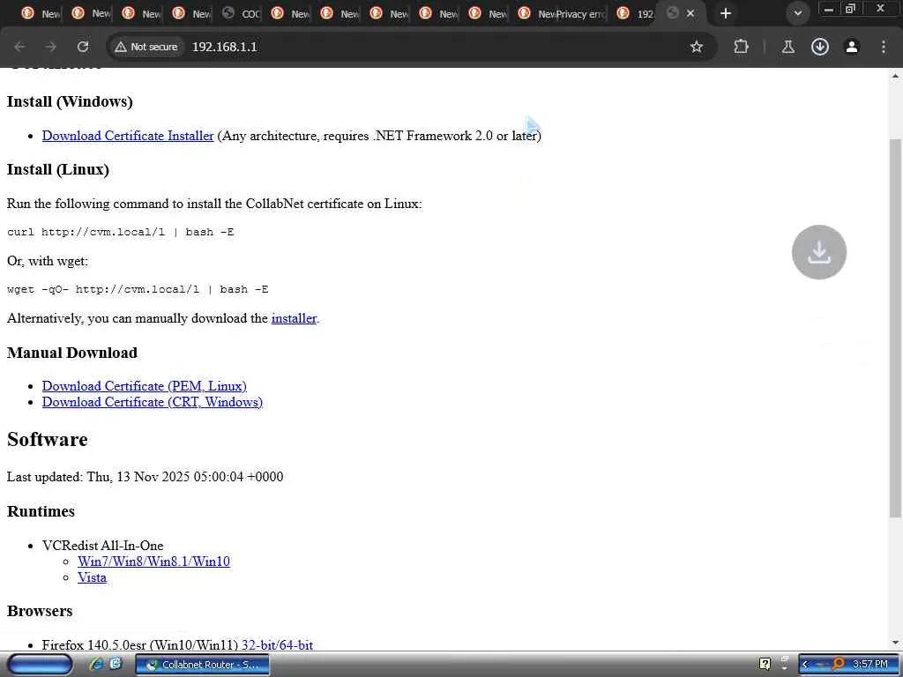Open the Firefox 32-bit/64-bit link
The width and height of the screenshot is (903, 677).
(x=277, y=644)
